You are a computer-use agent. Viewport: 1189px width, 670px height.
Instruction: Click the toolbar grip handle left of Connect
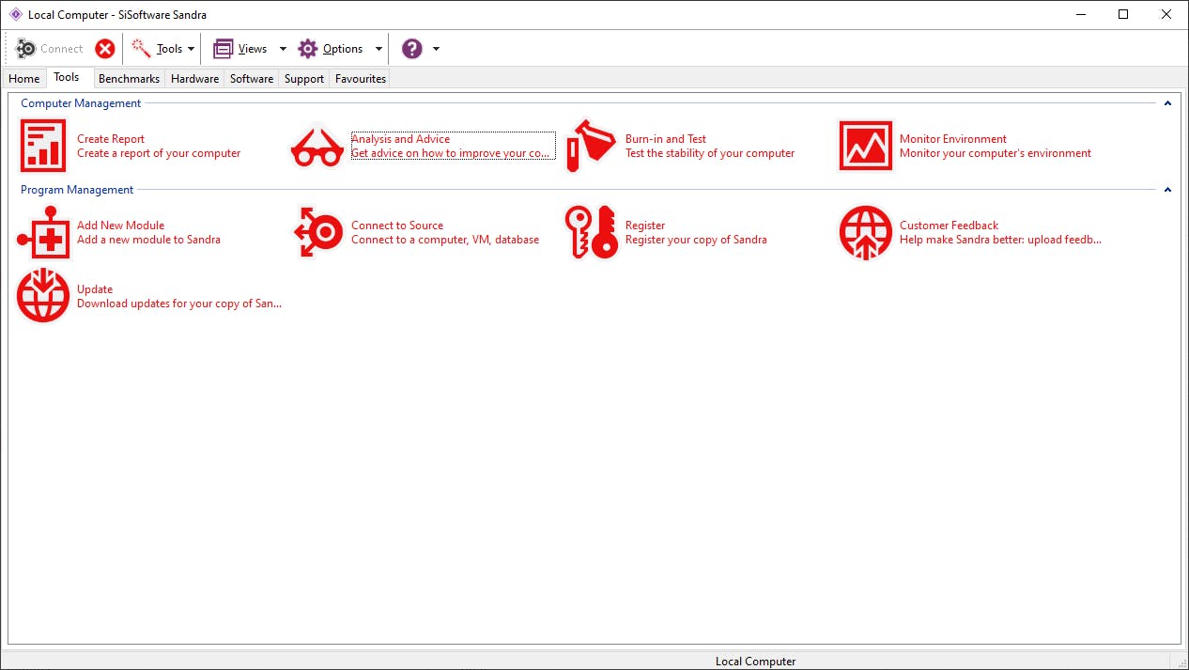[x=8, y=49]
